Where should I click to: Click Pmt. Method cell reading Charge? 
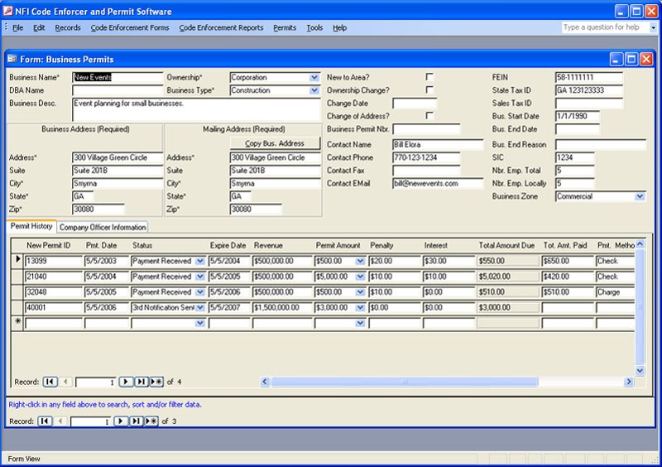(615, 292)
